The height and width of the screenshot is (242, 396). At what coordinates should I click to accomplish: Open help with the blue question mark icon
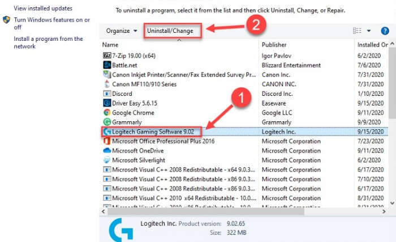[385, 31]
